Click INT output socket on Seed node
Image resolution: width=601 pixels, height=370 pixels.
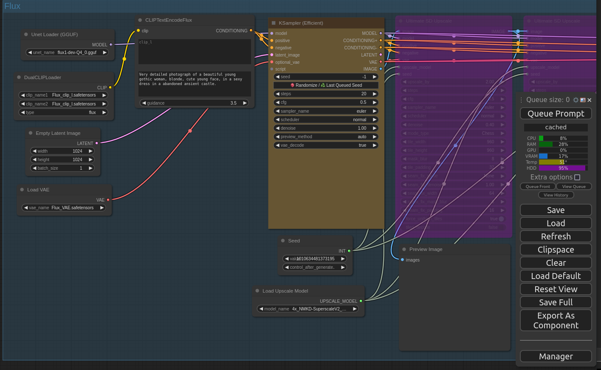[x=349, y=251]
